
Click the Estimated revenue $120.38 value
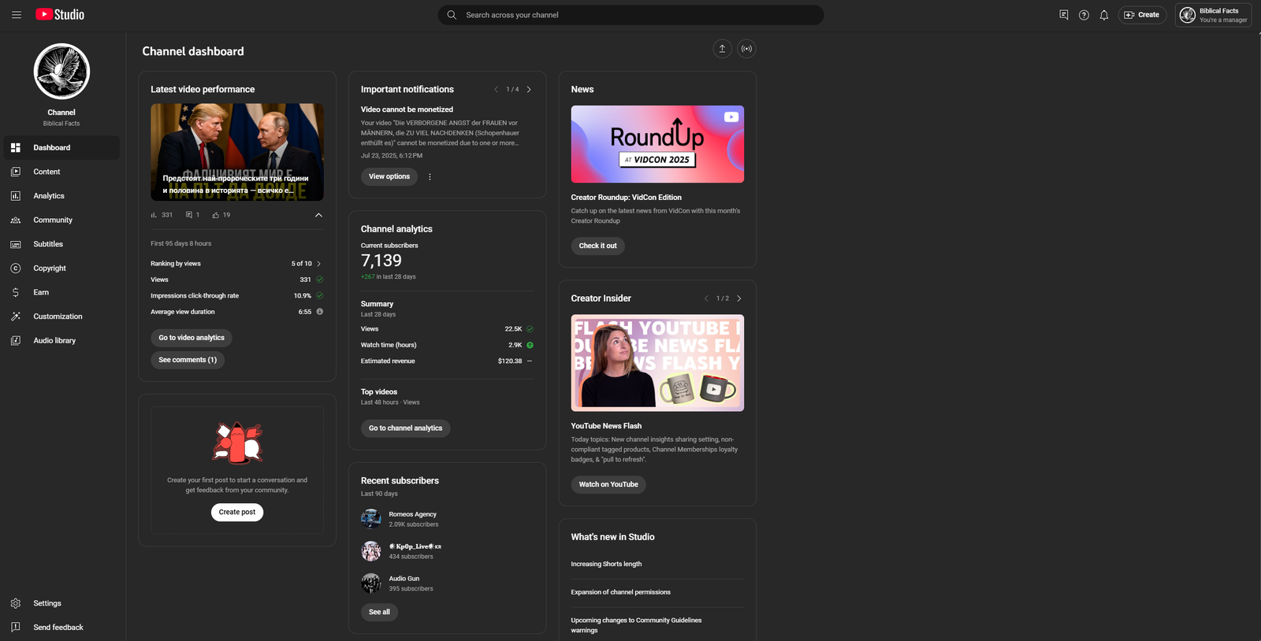point(510,361)
